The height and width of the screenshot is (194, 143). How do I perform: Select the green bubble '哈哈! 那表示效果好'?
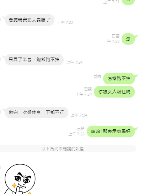(111, 131)
